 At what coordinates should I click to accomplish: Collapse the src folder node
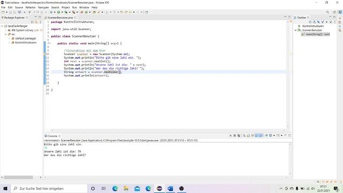[6, 34]
